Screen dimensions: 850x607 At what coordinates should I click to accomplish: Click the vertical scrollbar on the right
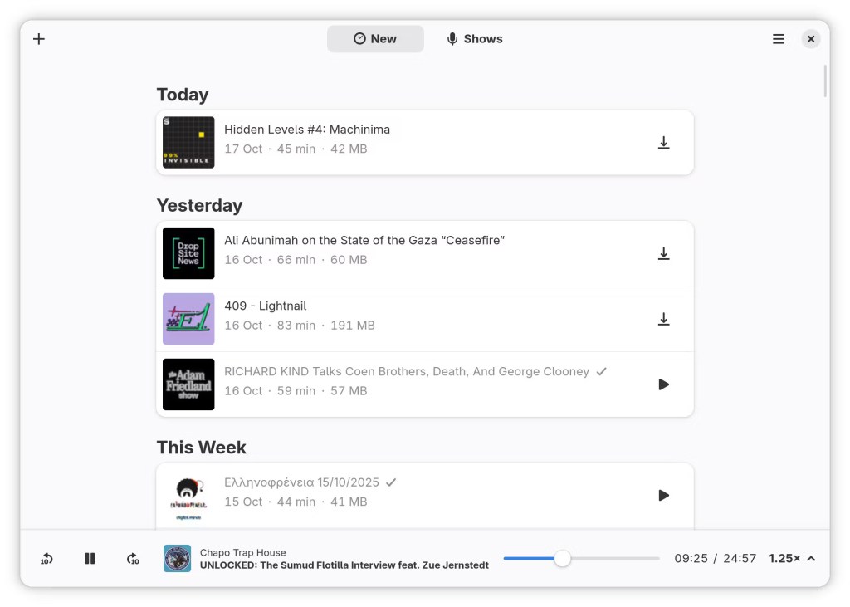(824, 81)
